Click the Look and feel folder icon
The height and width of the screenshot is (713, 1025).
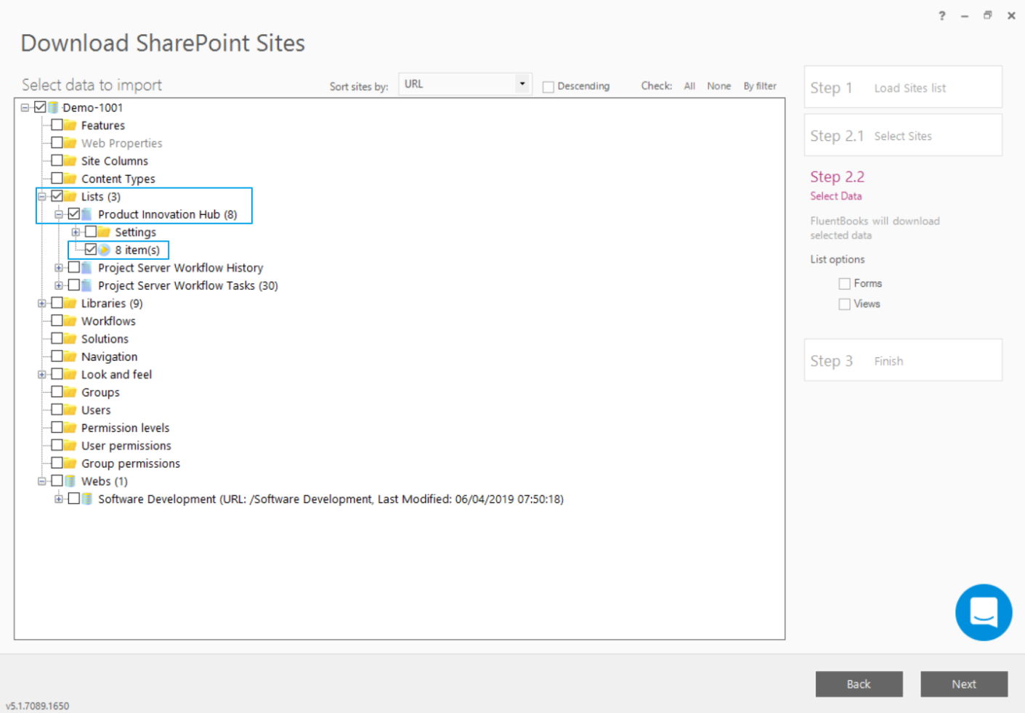pos(70,374)
